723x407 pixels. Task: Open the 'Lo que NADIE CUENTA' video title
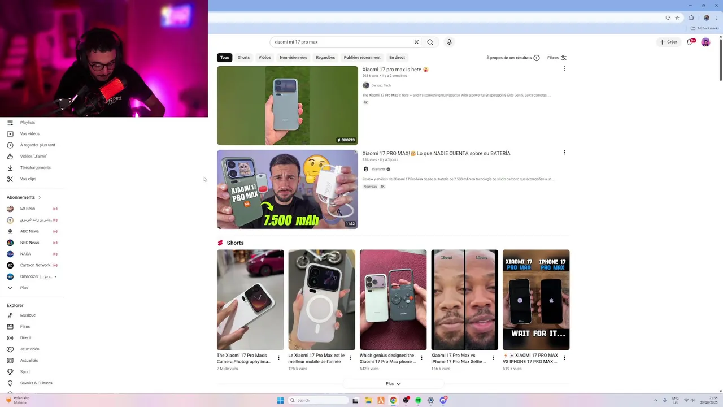tap(436, 153)
